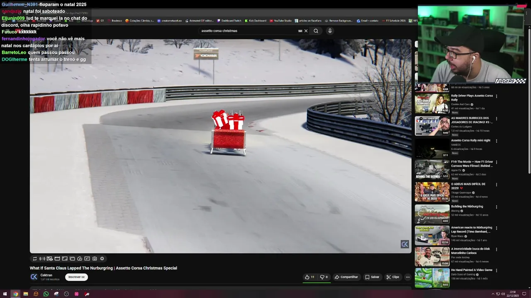
Task: Open 'Assetto Corsa Rally mini night' thumbnail
Action: pos(432,148)
